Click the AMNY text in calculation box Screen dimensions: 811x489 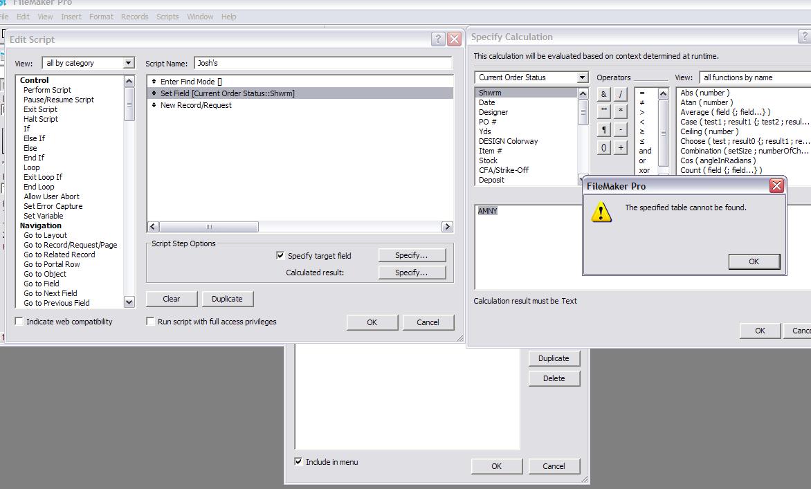point(487,211)
